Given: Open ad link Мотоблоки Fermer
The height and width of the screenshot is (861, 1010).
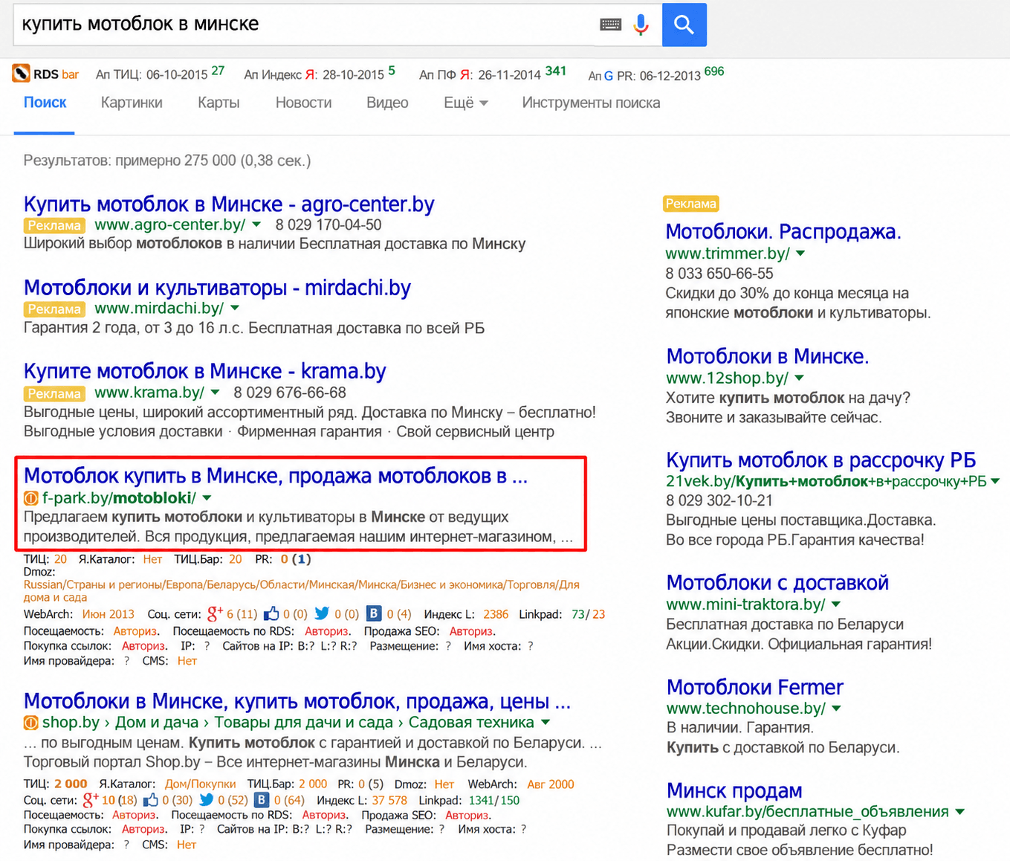Looking at the screenshot, I should point(754,687).
